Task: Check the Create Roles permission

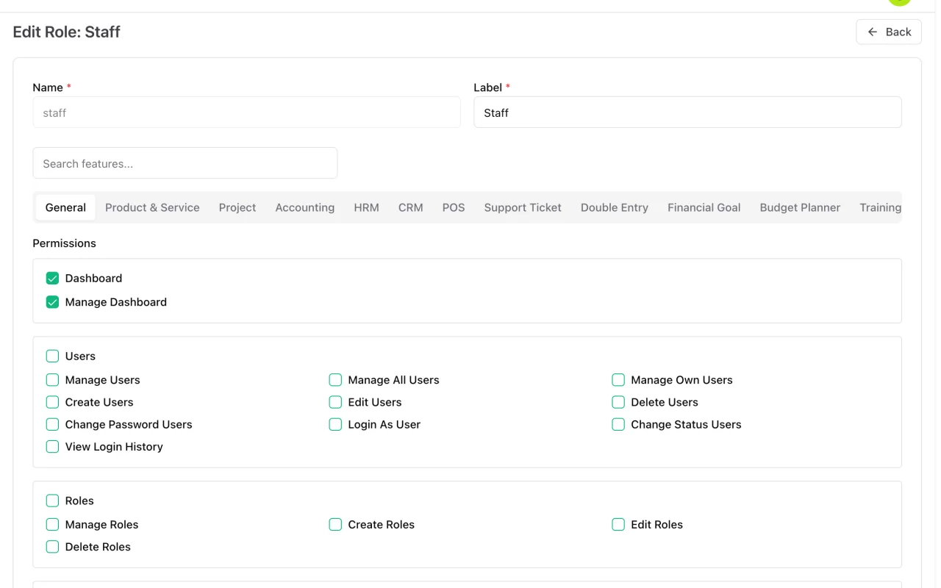Action: pyautogui.click(x=335, y=525)
